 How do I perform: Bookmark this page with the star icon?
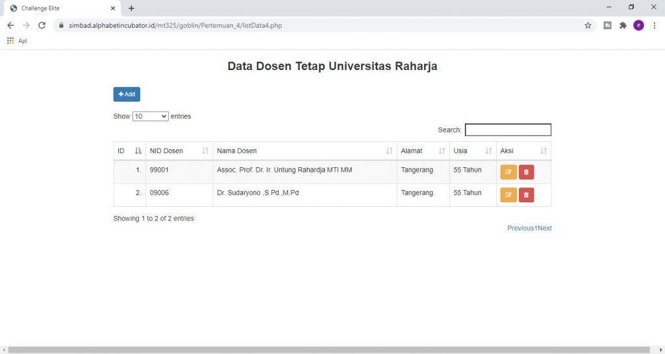tap(588, 25)
